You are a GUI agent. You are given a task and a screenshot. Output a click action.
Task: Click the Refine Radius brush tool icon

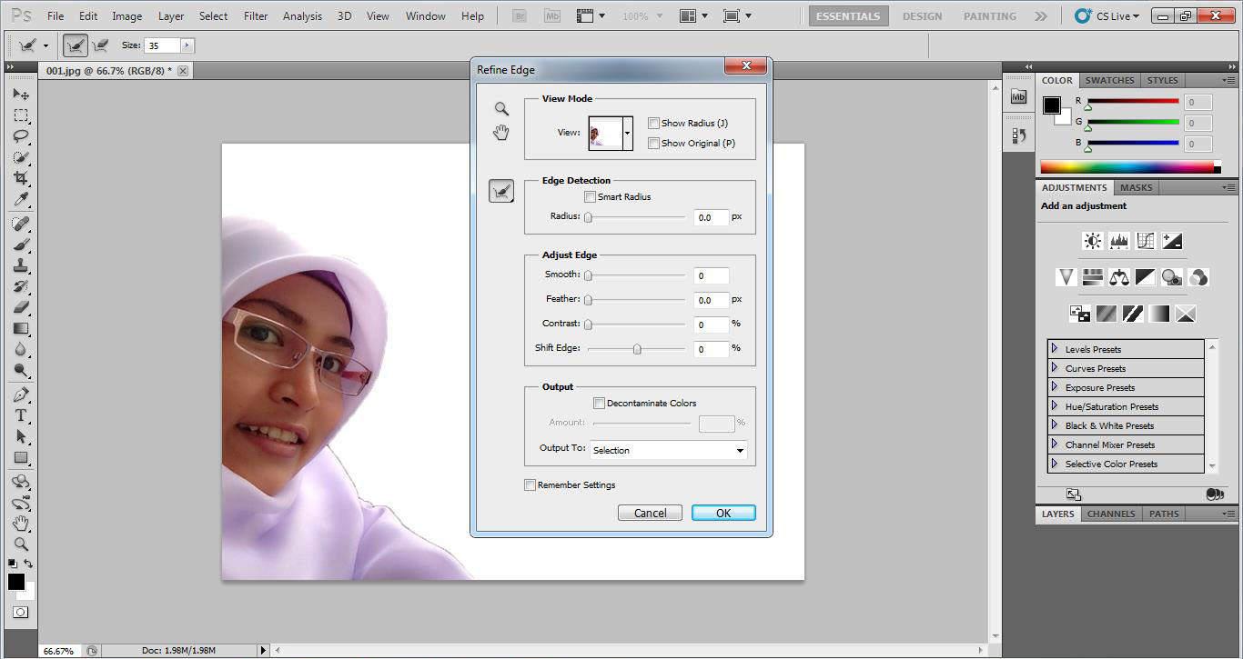tap(501, 191)
